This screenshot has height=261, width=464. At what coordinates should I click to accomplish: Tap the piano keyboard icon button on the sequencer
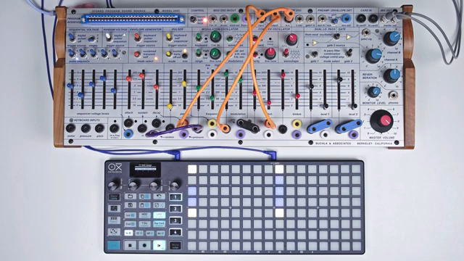click(114, 220)
